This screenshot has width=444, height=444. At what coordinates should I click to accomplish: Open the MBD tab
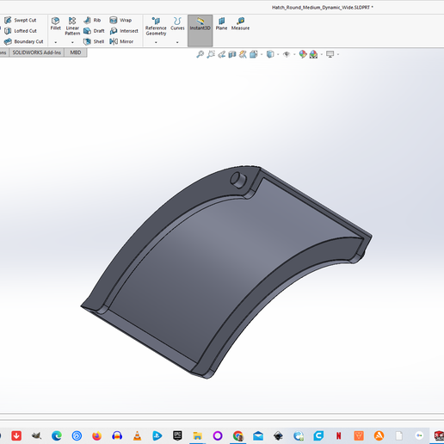click(76, 52)
